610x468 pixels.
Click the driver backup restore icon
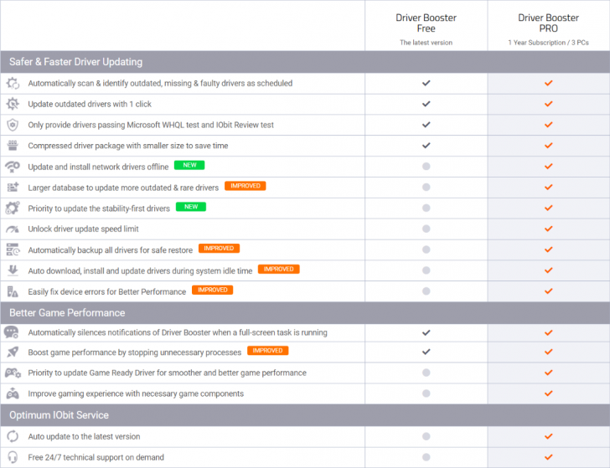[x=13, y=249]
